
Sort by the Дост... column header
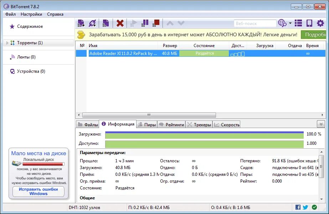tap(238, 46)
